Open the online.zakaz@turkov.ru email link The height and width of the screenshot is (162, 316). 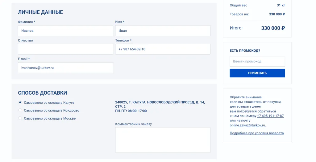pyautogui.click(x=247, y=125)
